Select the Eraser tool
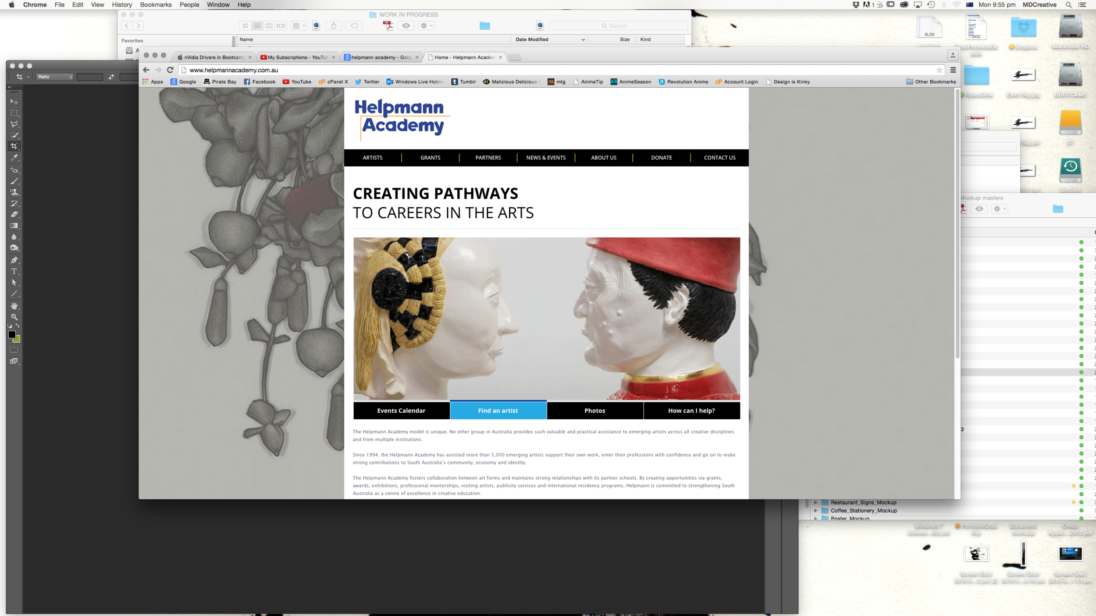 click(x=14, y=214)
